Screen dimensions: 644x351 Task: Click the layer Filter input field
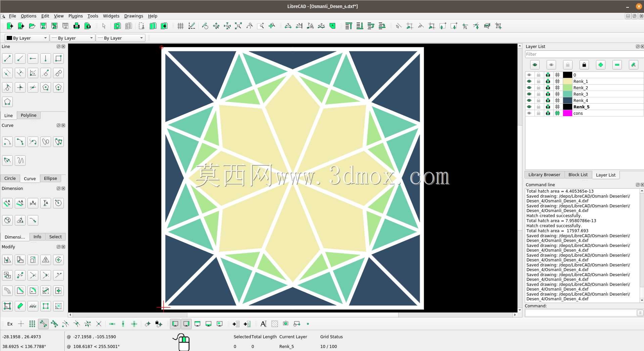click(x=584, y=54)
